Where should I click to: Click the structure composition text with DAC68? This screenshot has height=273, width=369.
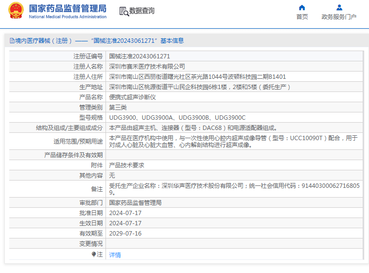(x=193, y=128)
